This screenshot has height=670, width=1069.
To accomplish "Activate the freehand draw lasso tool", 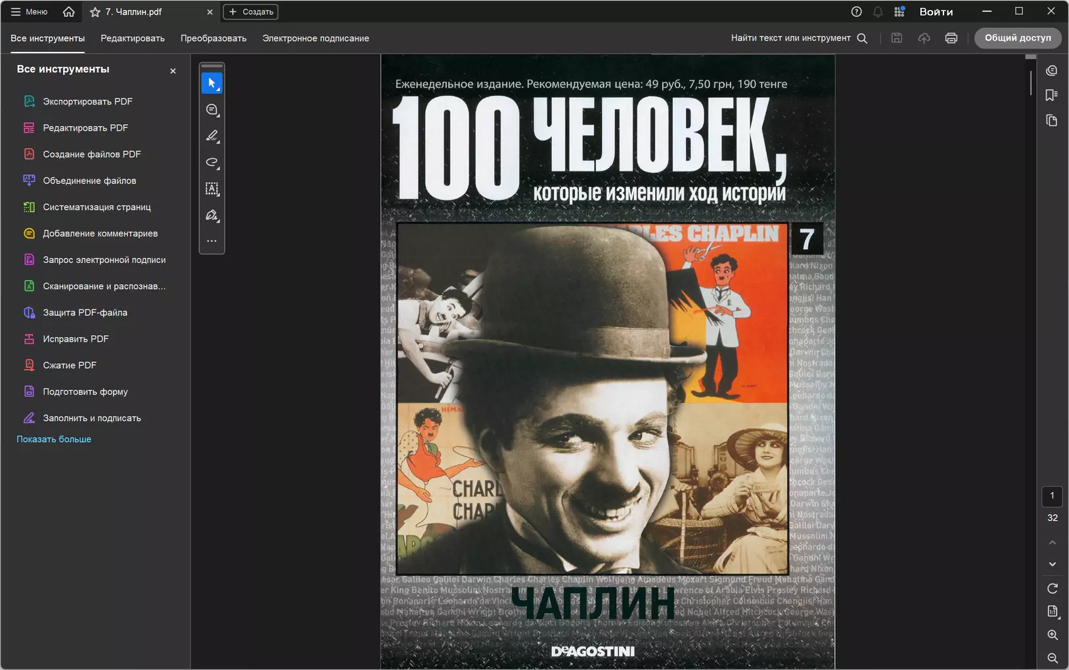I will point(212,162).
